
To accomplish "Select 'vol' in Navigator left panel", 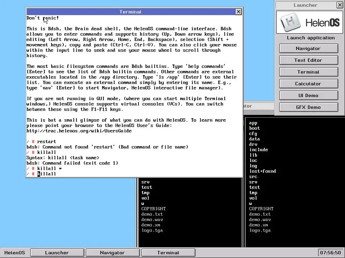I will click(145, 198).
